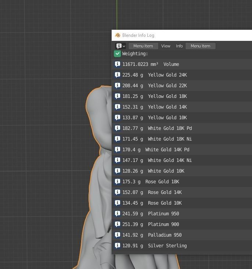
Task: Click the first Menu Item button
Action: tap(143, 46)
